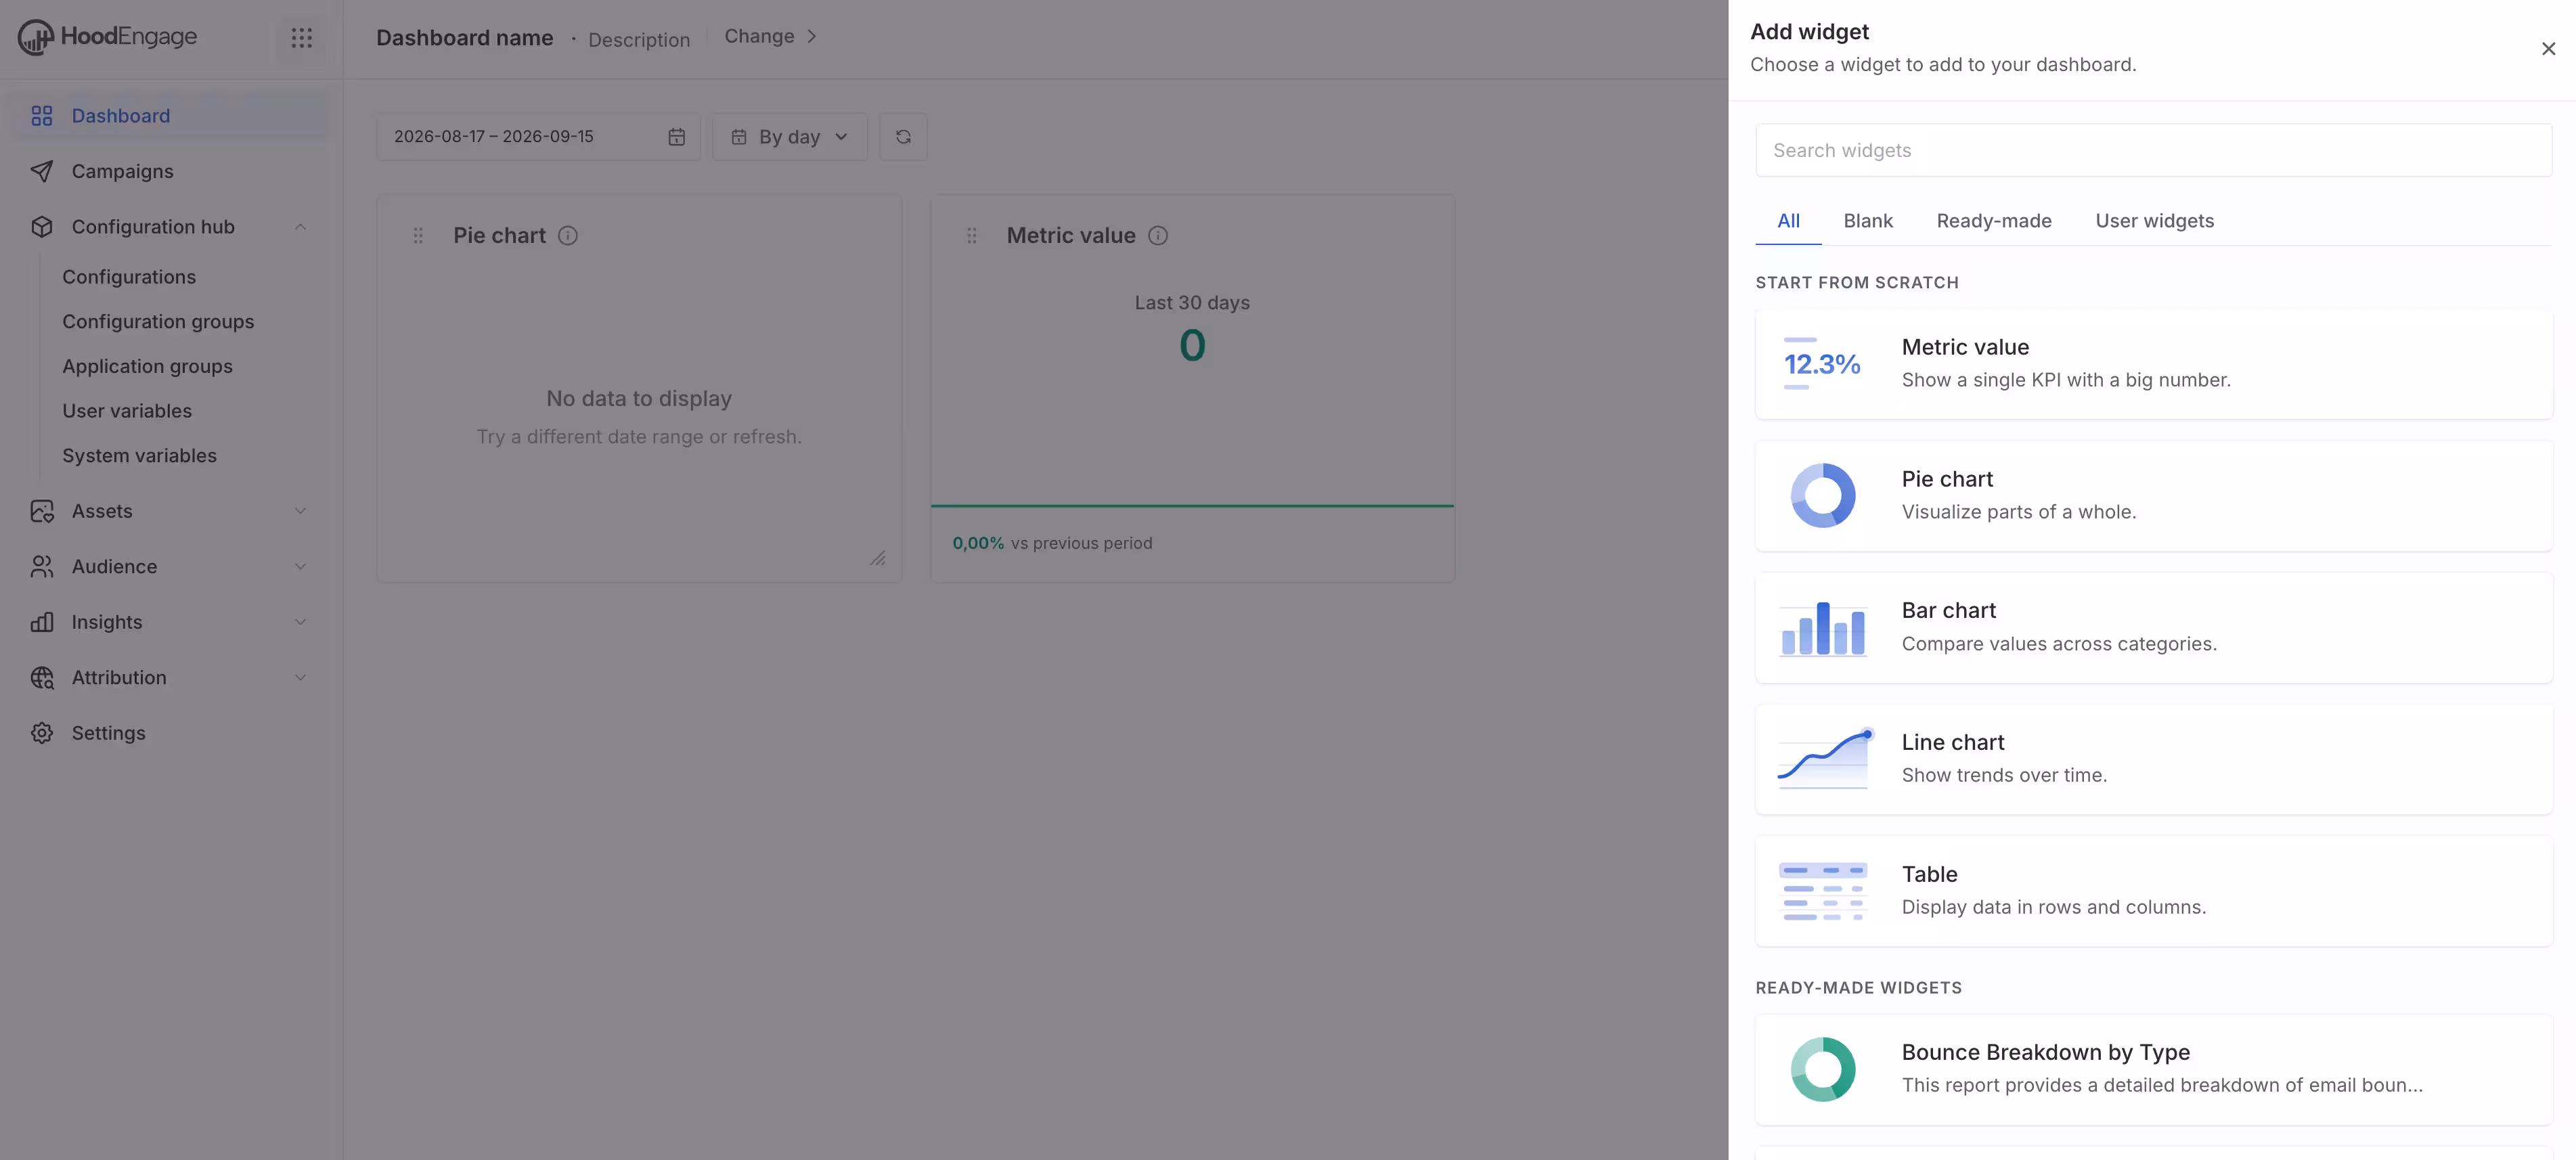Click the date range 2026-08-17 – 2026-09-15 field
This screenshot has width=2576, height=1160.
pos(538,137)
